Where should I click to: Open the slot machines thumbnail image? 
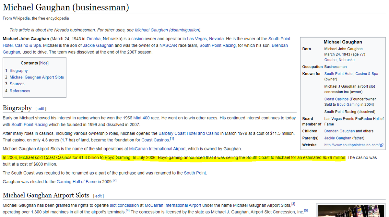[x=351, y=211]
